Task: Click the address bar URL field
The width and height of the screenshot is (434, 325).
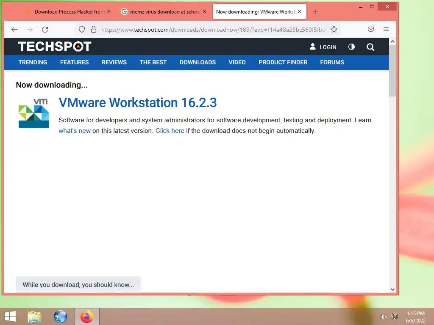Action: click(x=213, y=30)
